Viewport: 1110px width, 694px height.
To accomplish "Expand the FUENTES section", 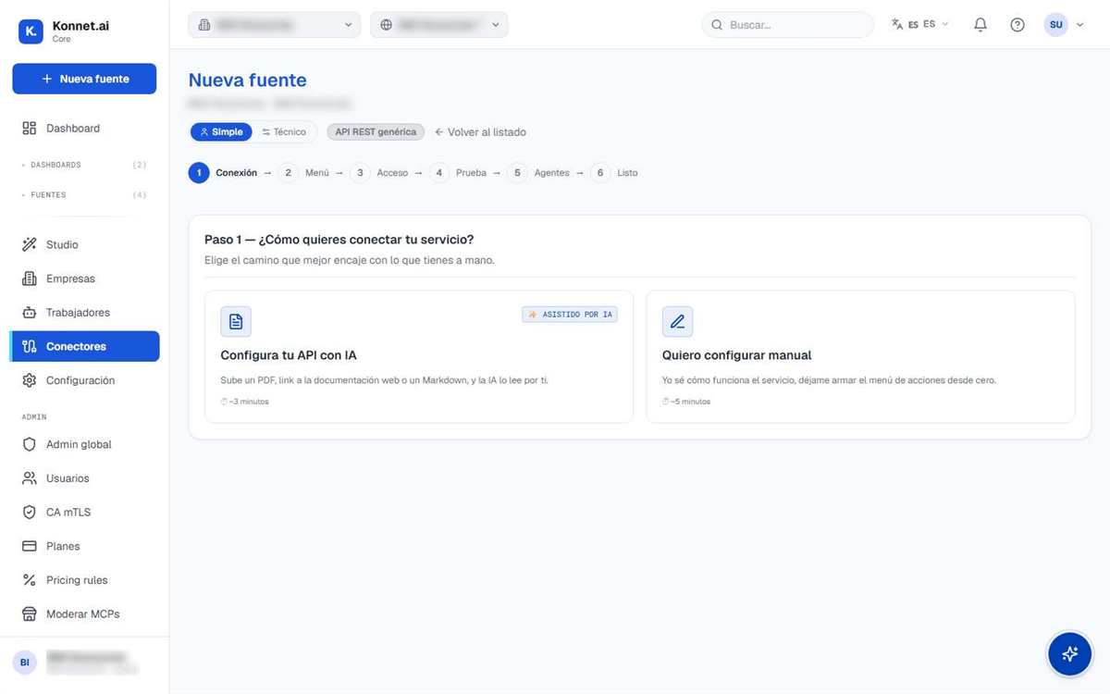I will click(x=84, y=195).
